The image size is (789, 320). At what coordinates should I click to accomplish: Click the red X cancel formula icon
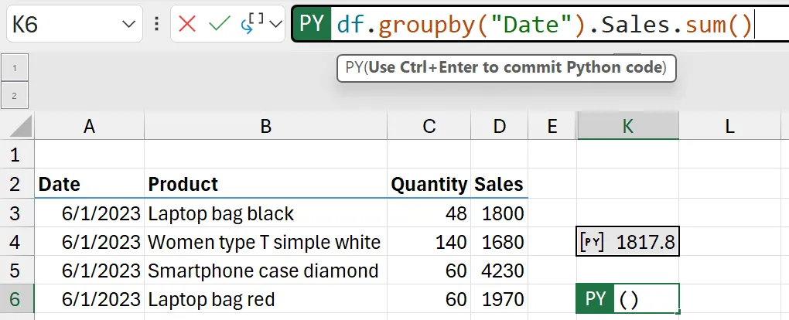(186, 24)
